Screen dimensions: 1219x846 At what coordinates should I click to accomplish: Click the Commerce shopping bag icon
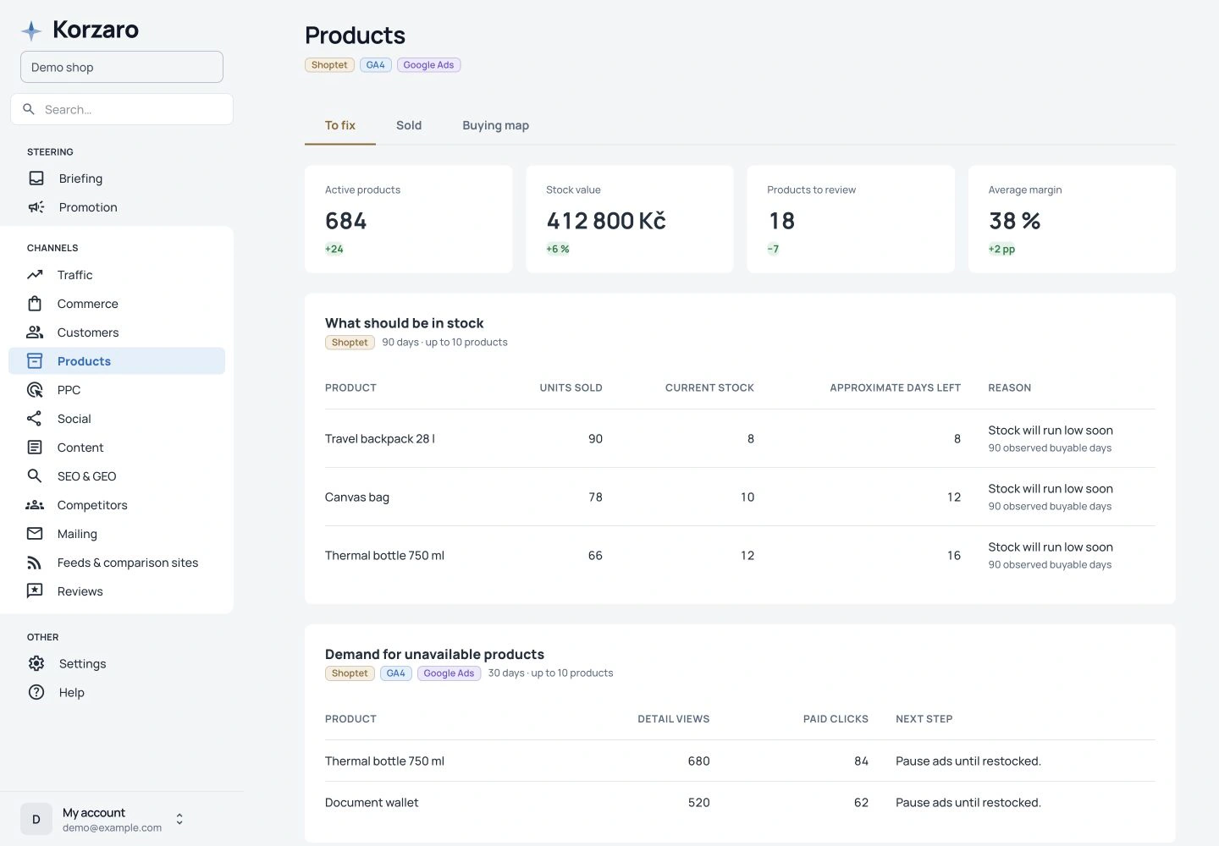[35, 304]
